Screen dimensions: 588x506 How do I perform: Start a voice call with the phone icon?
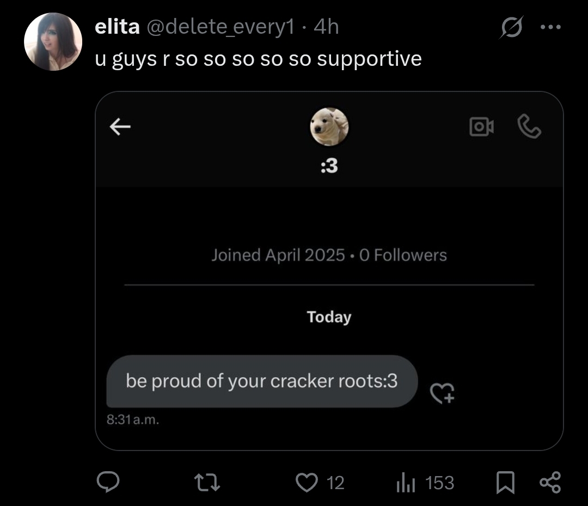click(530, 127)
